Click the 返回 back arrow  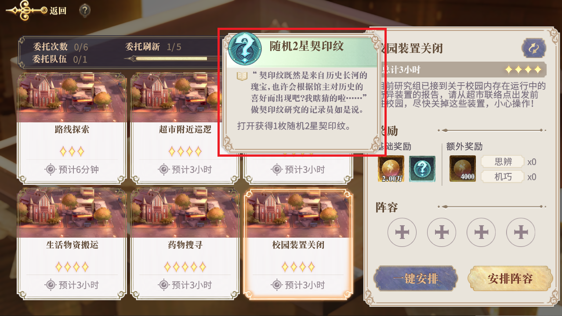36,11
